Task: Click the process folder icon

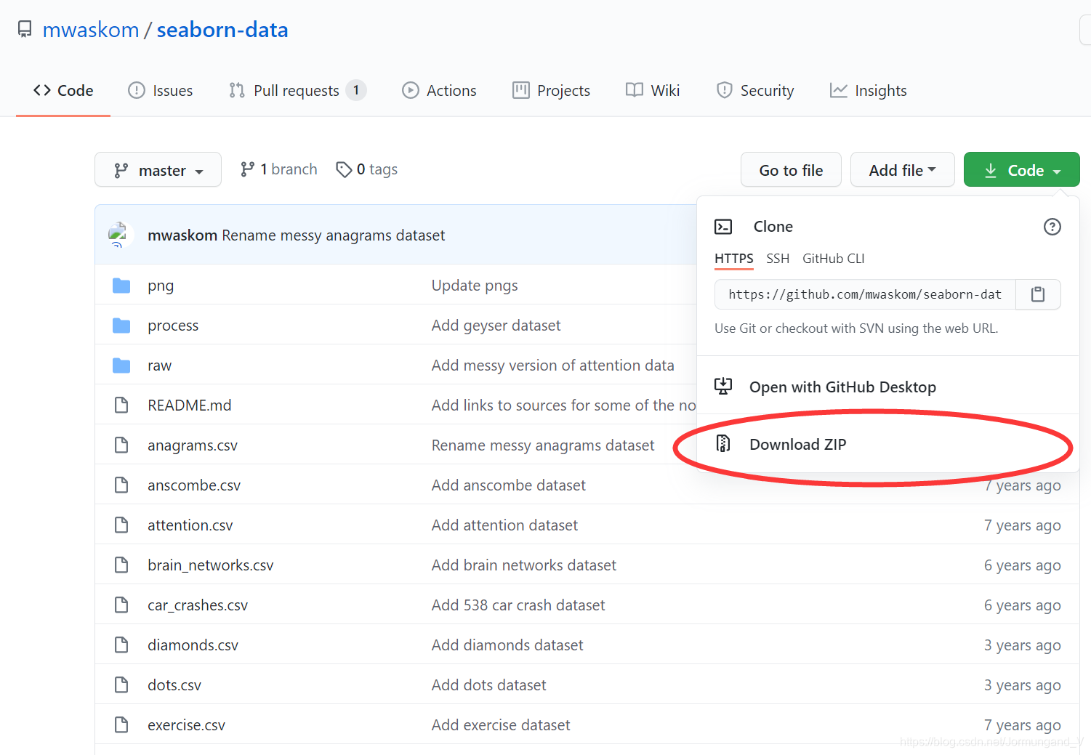Action: (x=121, y=326)
